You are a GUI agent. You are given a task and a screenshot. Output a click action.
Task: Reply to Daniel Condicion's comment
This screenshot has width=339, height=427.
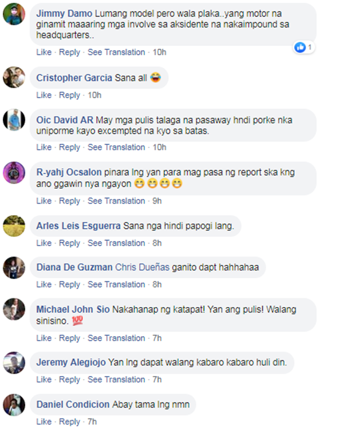point(70,422)
